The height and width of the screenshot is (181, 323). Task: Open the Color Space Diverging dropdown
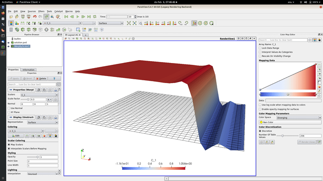click(299, 118)
